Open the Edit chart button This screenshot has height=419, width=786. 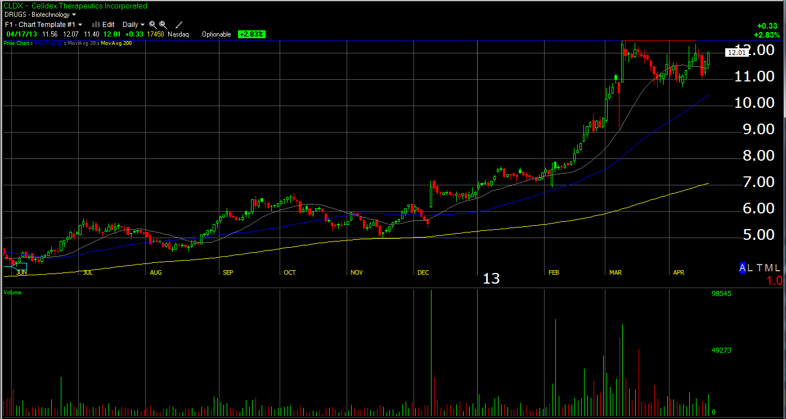104,25
